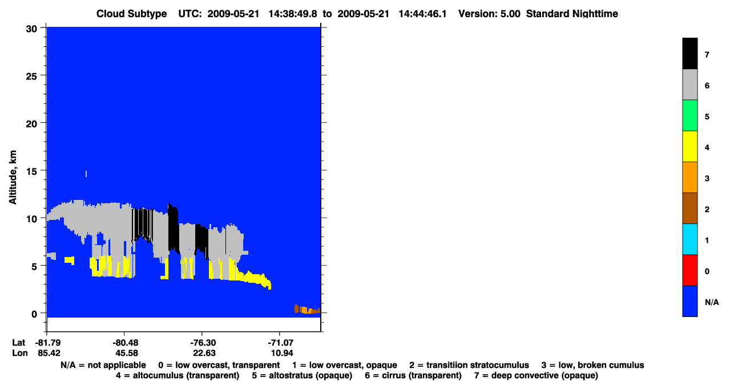Image resolution: width=742 pixels, height=381 pixels.
Task: Click the red legend swatch labeled 0
Action: (689, 270)
